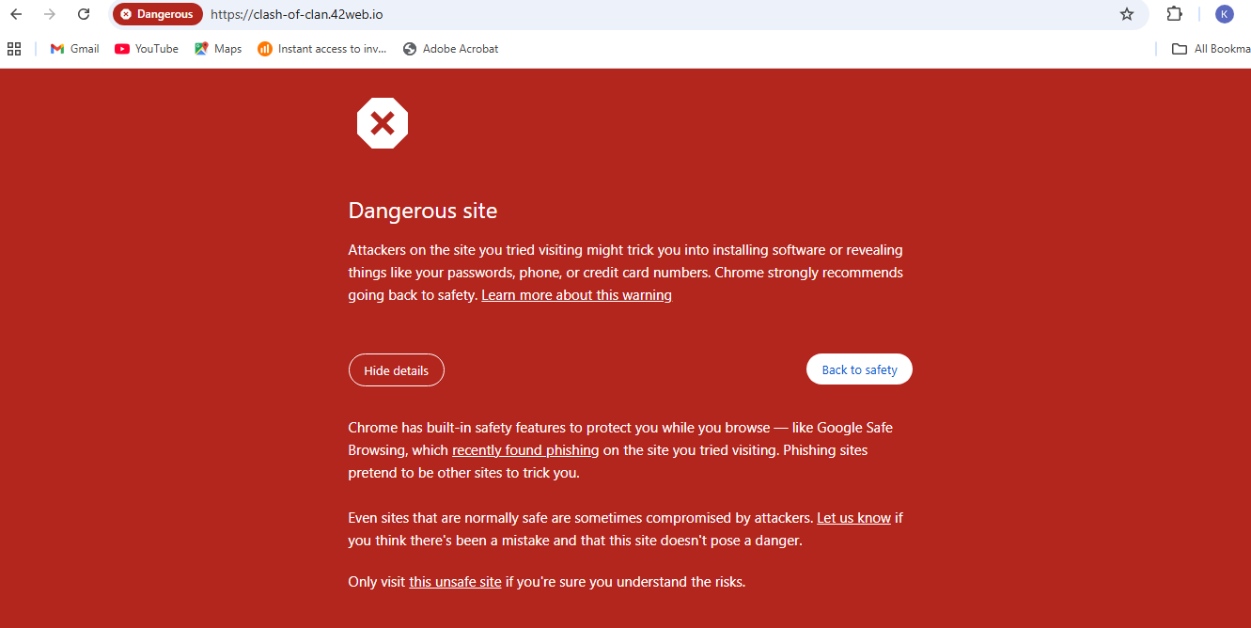Open the Gmail bookmark
Viewport: 1251px width, 628px height.
[x=74, y=49]
